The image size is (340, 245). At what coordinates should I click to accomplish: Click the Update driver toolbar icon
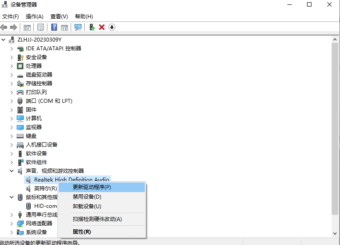pyautogui.click(x=92, y=27)
